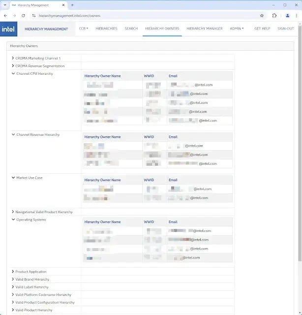The width and height of the screenshot is (302, 315).
Task: Click the browser address bar URL
Action: click(70, 16)
